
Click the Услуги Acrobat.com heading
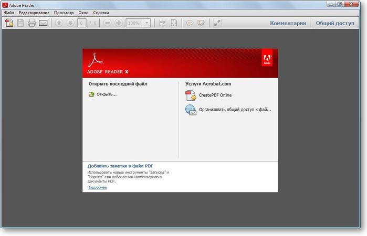coord(208,84)
